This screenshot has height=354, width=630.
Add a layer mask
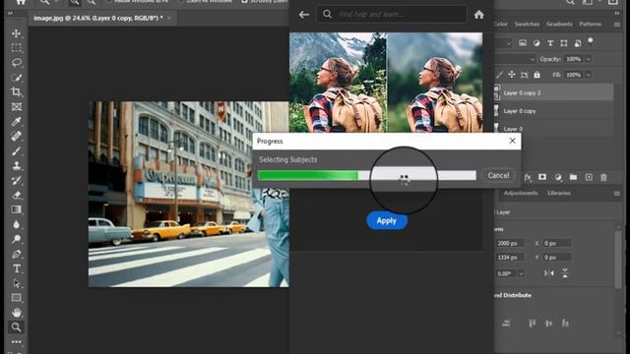click(542, 177)
